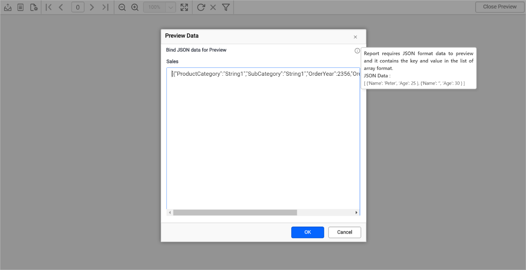The width and height of the screenshot is (526, 270).
Task: Select the Zoom out magnifier icon
Action: (x=122, y=7)
